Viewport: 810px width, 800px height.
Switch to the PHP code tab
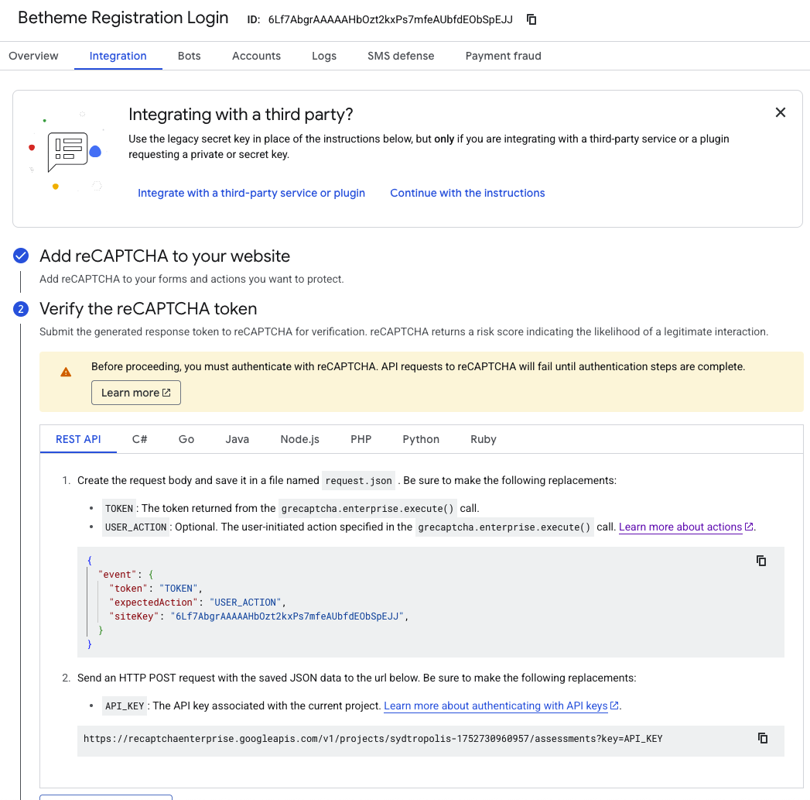pyautogui.click(x=361, y=439)
